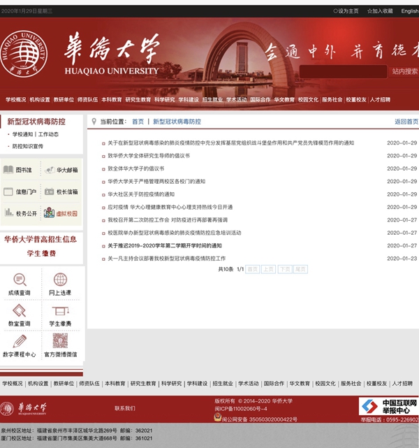The height and width of the screenshot is (448, 419).
Task: Click 设为主页 in top header bar
Action: 346,11
